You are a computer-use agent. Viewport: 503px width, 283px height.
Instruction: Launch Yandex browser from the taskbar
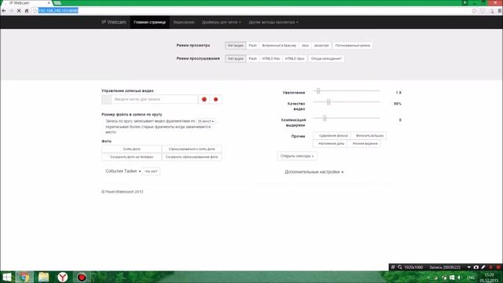63,277
